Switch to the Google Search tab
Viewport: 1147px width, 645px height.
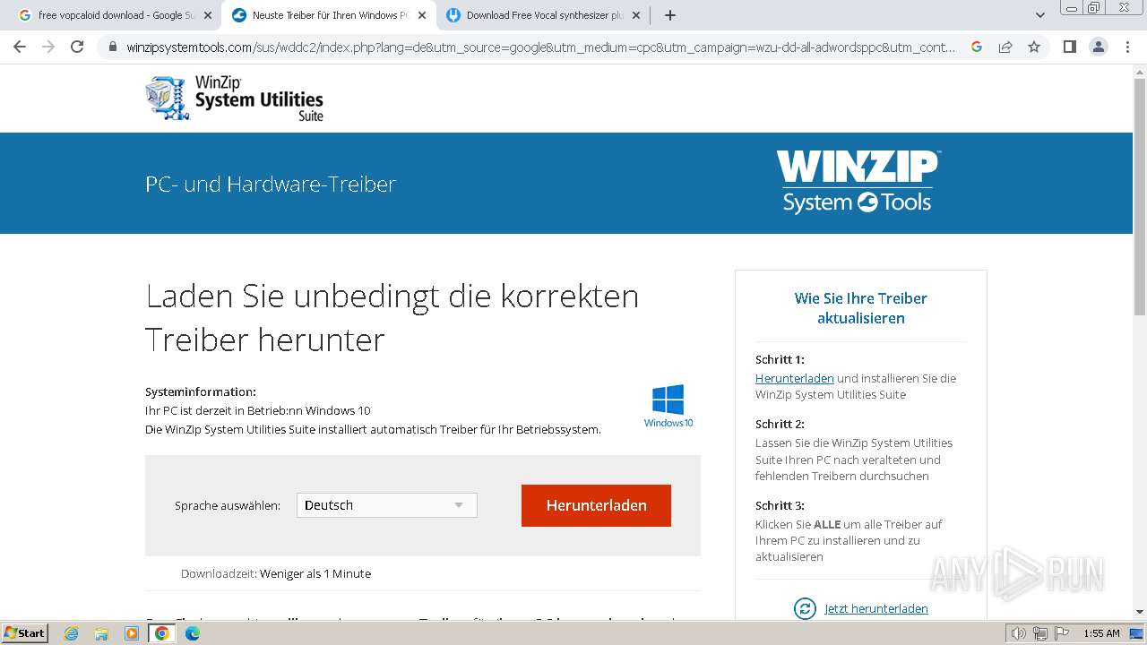pos(115,15)
